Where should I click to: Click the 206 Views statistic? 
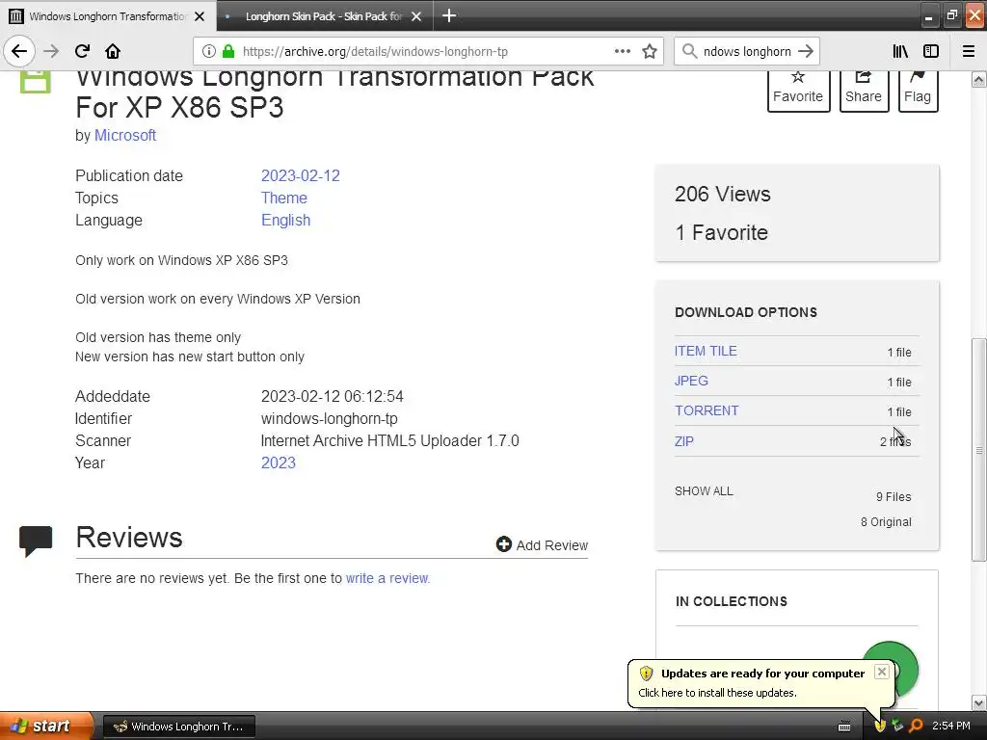coord(723,195)
